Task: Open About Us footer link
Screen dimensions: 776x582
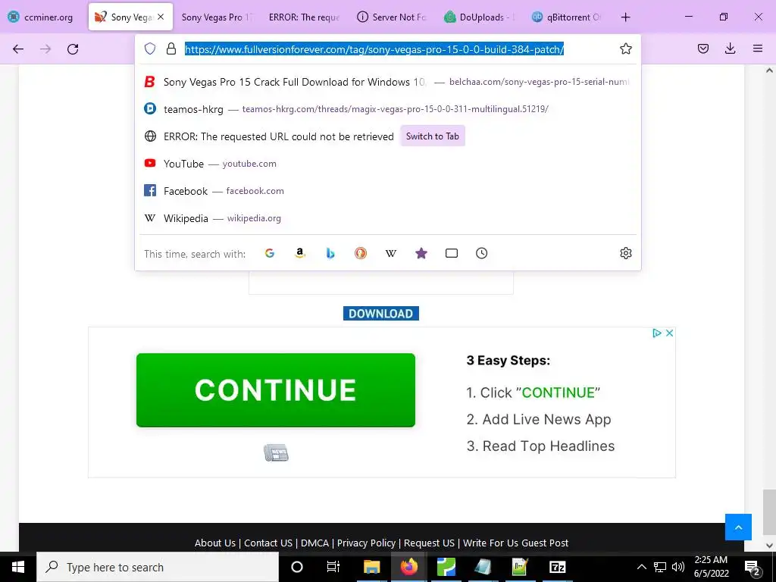Action: (214, 543)
